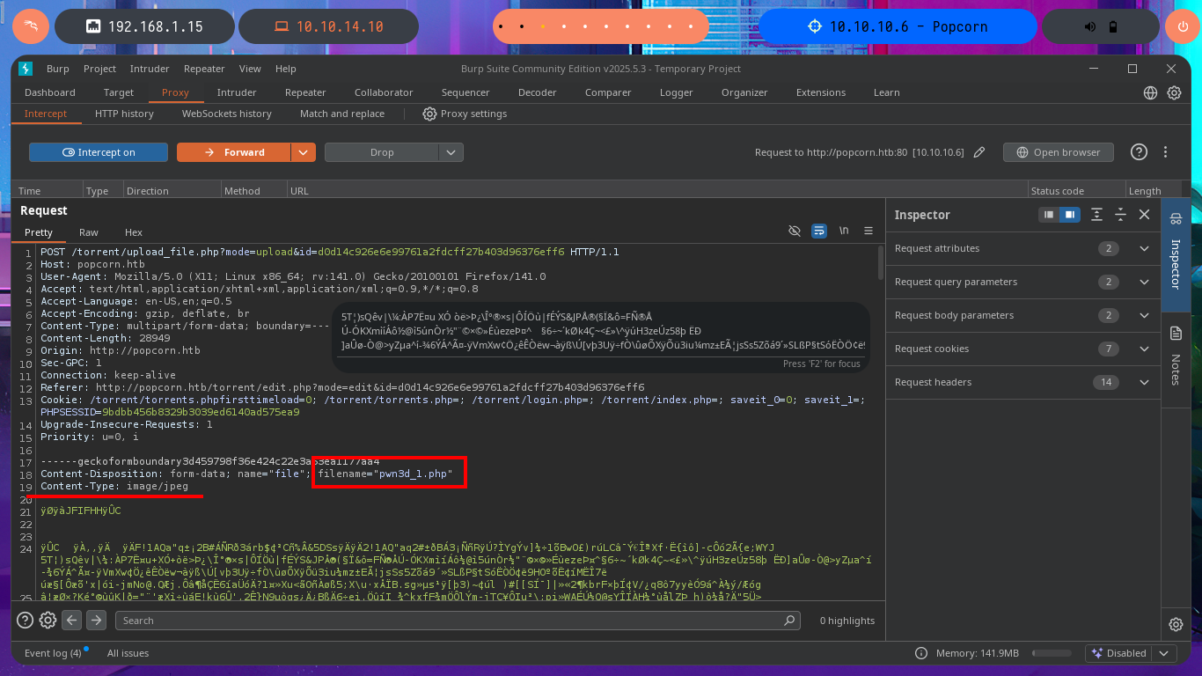Screen dimensions: 1202x676
Task: Click the Match and replace sub-tab
Action: [x=342, y=114]
